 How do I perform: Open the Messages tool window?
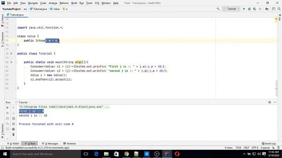click(50, 144)
